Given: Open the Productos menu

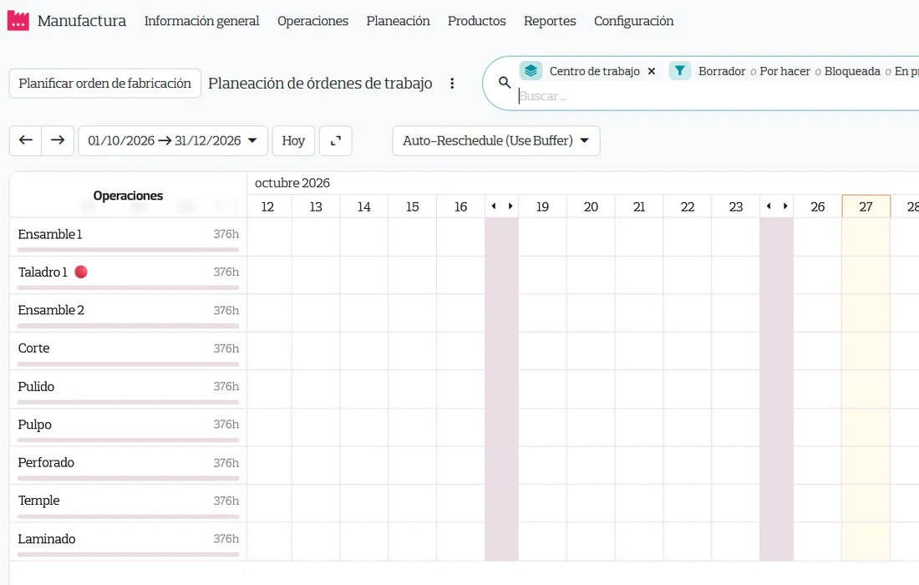Looking at the screenshot, I should (476, 21).
